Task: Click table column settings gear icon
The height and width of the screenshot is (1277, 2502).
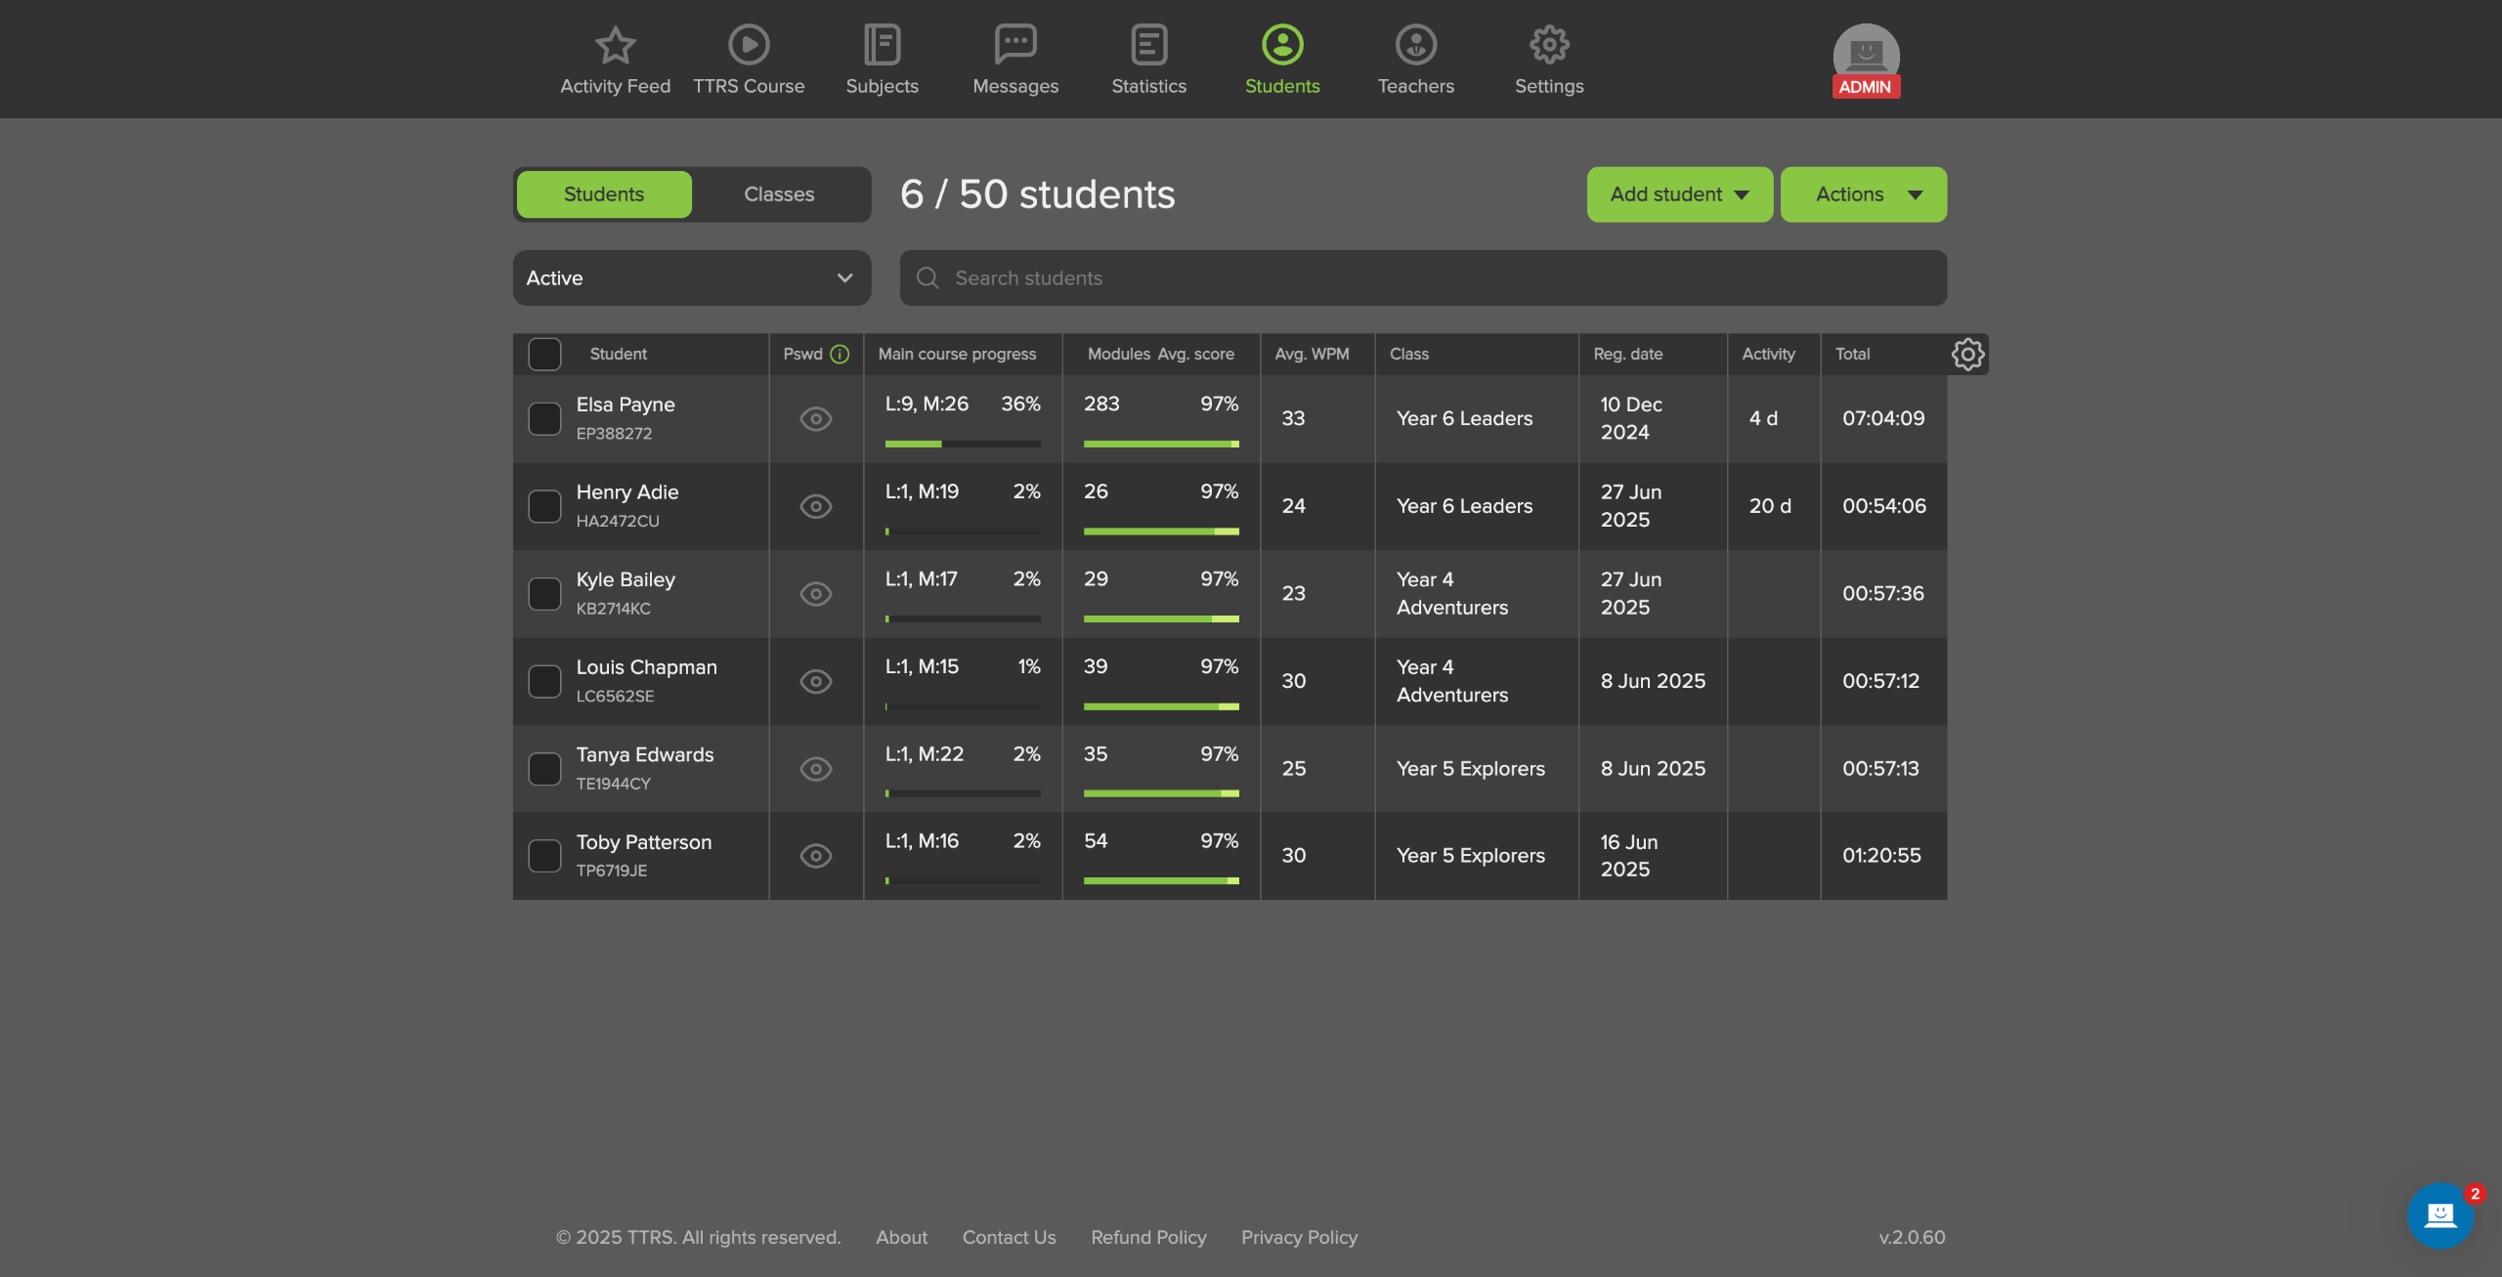Action: (x=1967, y=354)
